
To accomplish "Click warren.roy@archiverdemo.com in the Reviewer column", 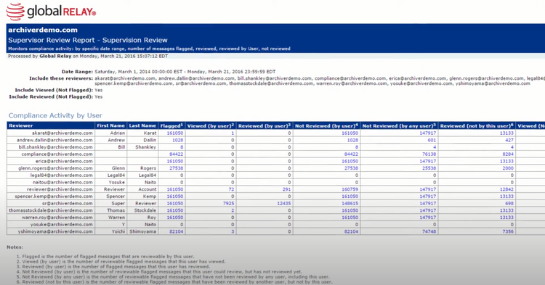I will pos(57,218).
